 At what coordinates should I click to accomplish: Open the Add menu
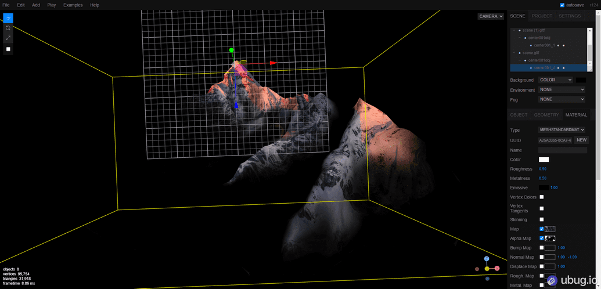tap(35, 5)
